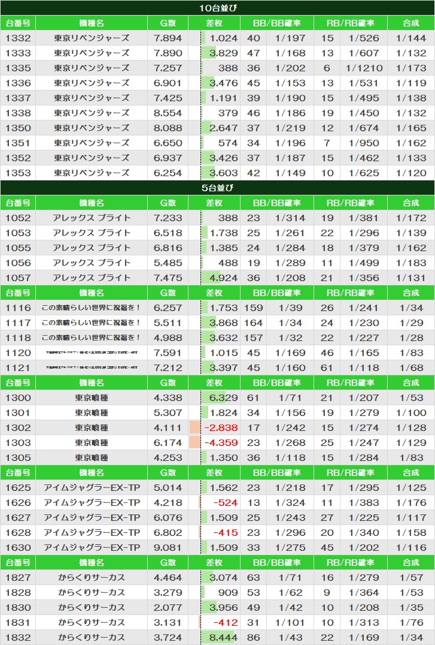Image resolution: width=435 pixels, height=645 pixels.
Task: Click からくりサーカス name in row 1828
Action: pos(92,593)
